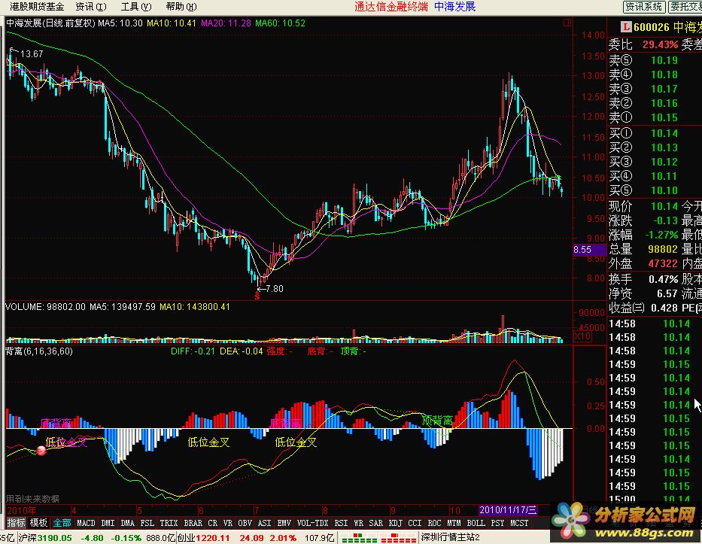Click the 8.55 price cursor label
Viewport: 702px width, 544px height.
588,250
